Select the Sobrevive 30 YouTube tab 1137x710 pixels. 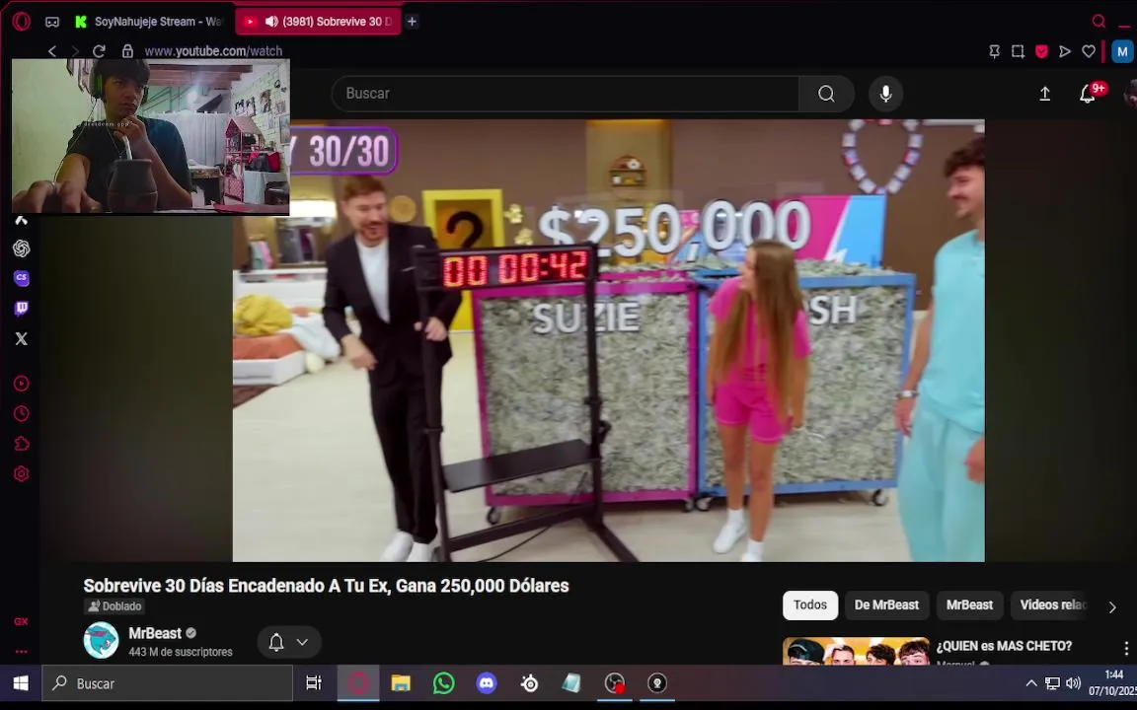pos(319,22)
